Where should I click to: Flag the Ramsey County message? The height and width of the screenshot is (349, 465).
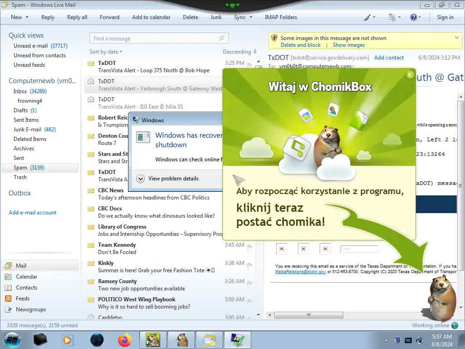click(249, 283)
